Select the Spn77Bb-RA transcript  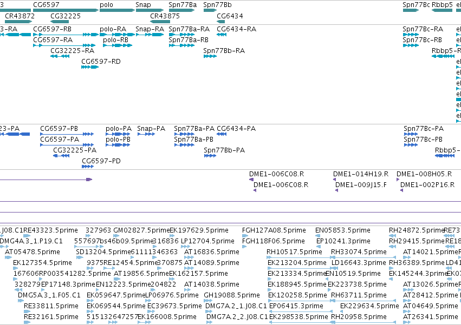point(210,56)
